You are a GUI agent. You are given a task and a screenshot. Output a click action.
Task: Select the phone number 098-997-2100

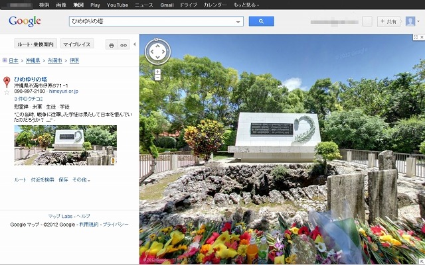coord(29,91)
